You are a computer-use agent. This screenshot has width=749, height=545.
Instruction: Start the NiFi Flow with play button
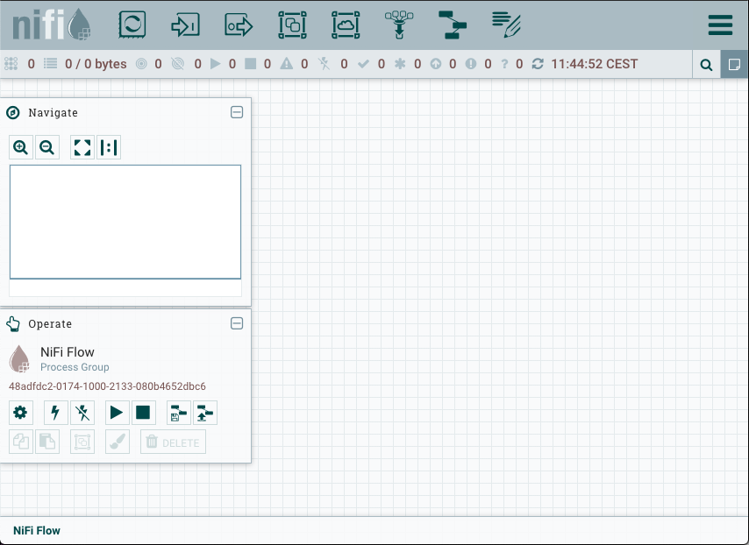117,413
